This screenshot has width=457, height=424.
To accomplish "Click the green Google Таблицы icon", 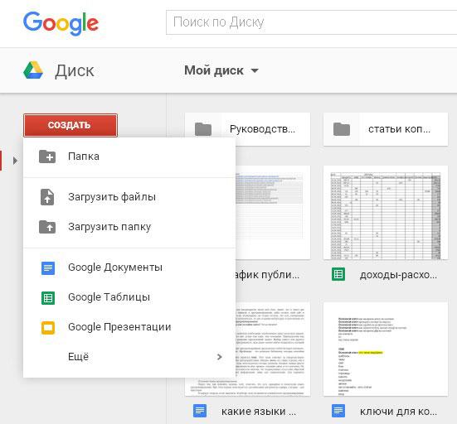I will (48, 297).
